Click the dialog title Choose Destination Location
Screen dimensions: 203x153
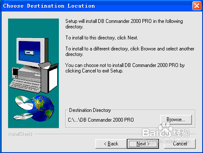(49, 6)
